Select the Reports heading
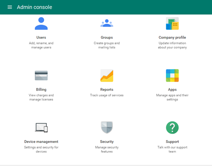The height and width of the screenshot is (166, 212). [107, 90]
